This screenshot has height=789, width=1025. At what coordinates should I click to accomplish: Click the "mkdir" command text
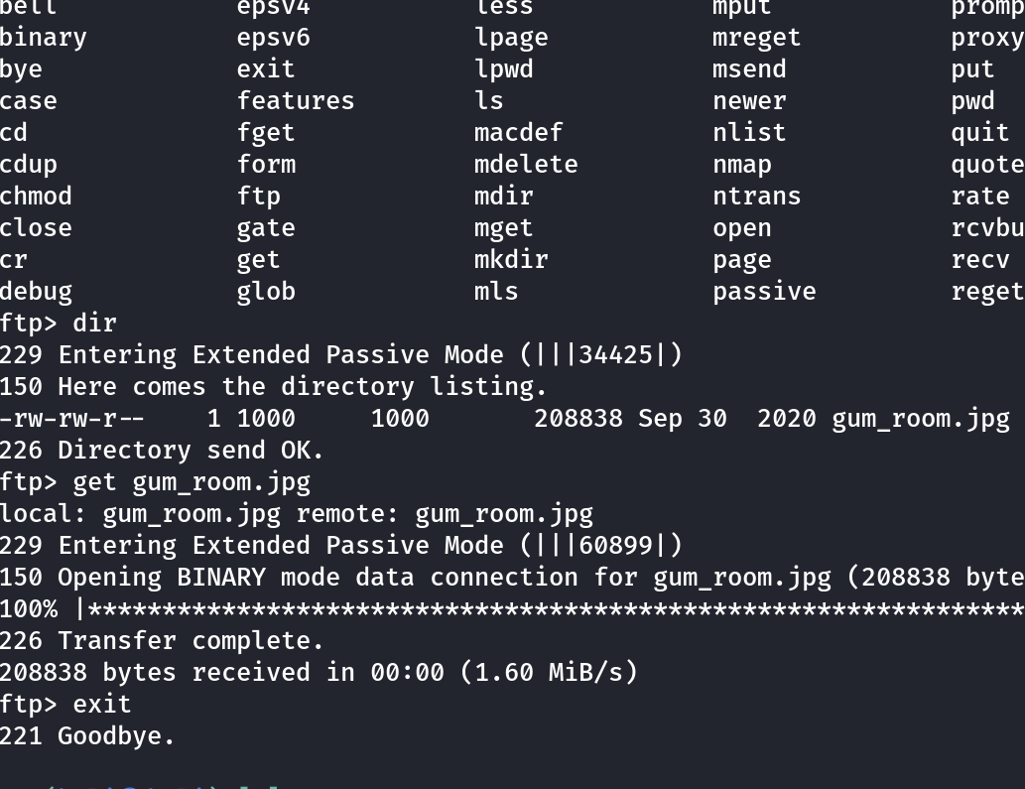(x=510, y=259)
